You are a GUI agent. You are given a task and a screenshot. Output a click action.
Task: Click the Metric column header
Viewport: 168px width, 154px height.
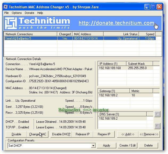pos(141,91)
